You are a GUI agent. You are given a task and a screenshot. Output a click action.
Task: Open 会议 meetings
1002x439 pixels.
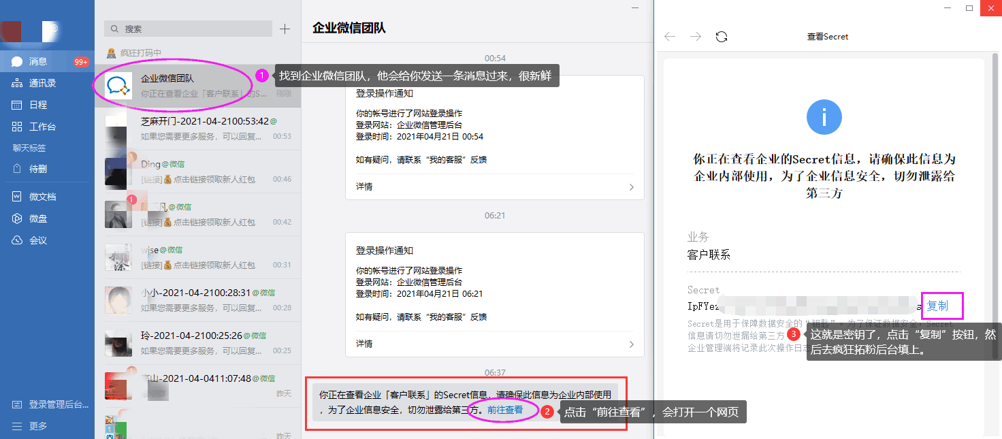coord(46,240)
